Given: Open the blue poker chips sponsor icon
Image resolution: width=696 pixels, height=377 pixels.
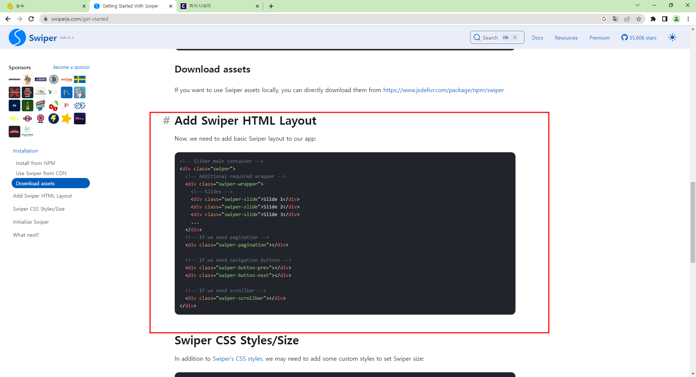Looking at the screenshot, I should [x=80, y=105].
